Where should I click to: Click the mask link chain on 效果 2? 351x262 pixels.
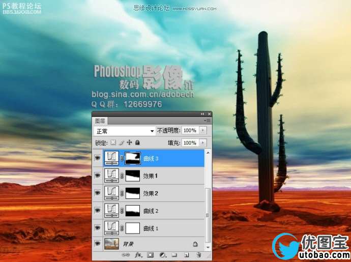coord(122,193)
